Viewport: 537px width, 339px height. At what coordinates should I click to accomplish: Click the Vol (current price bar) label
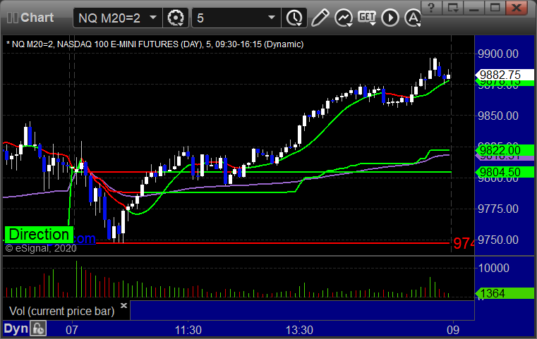tap(61, 311)
